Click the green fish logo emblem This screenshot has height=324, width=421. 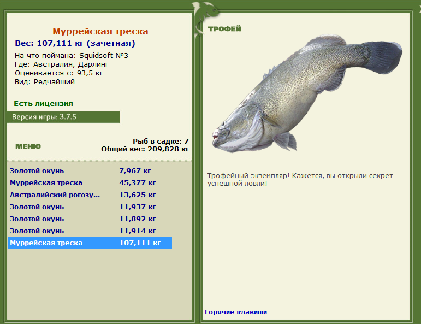click(x=205, y=19)
